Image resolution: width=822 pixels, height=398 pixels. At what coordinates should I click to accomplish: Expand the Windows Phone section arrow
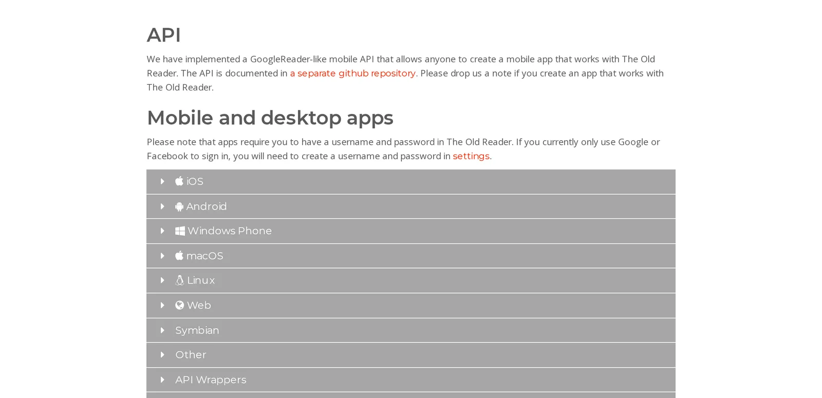pyautogui.click(x=162, y=231)
